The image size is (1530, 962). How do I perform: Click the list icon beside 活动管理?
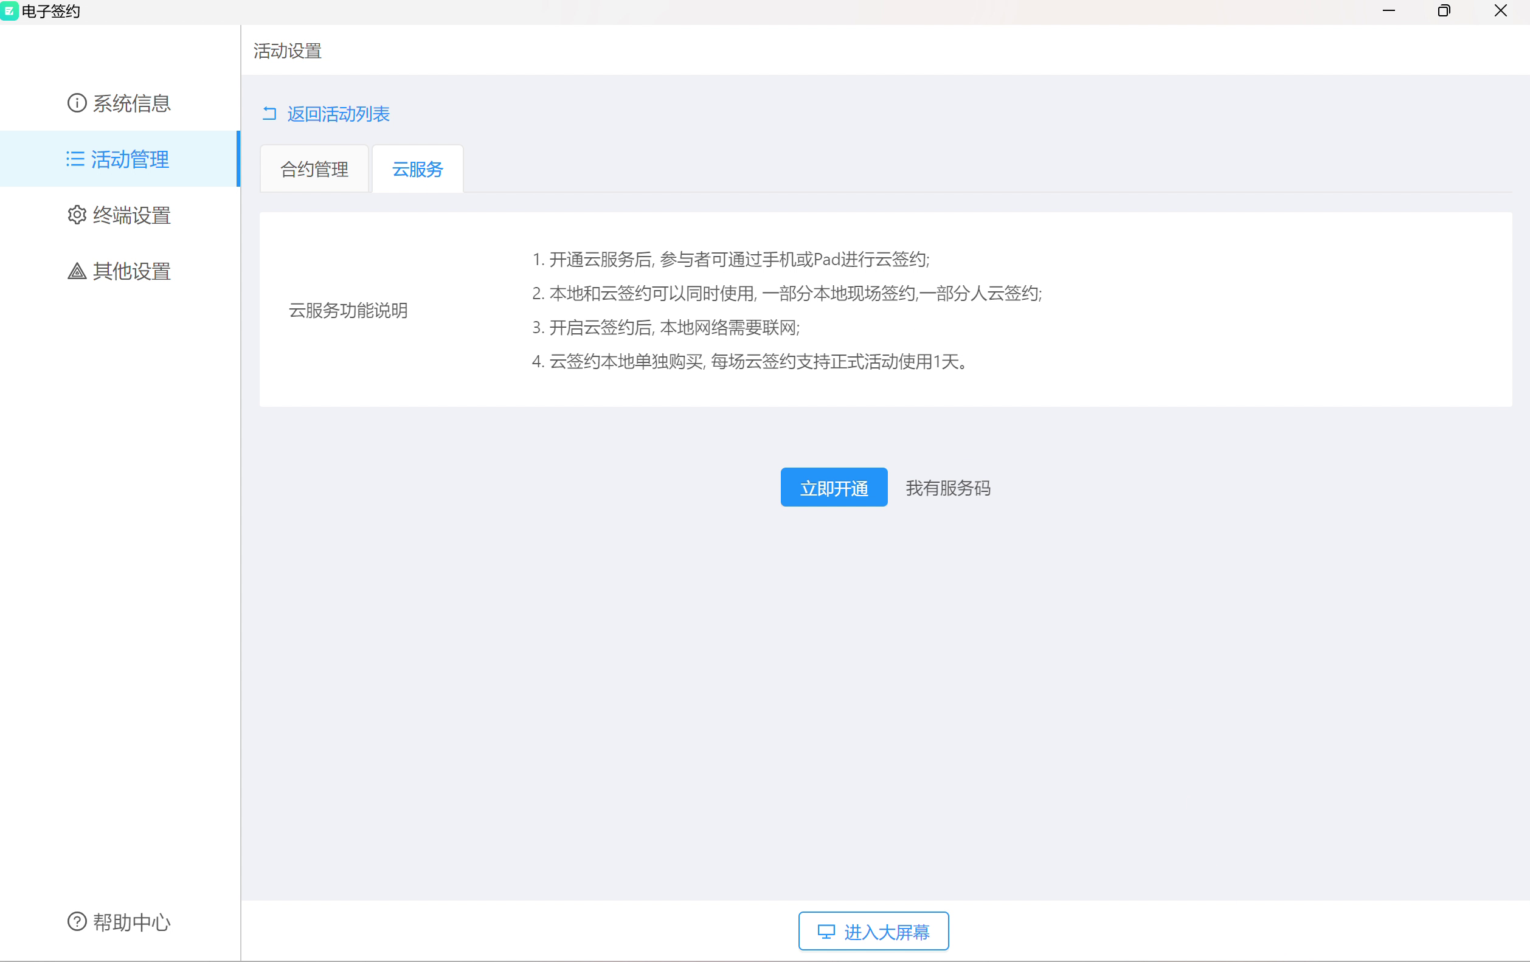75,159
